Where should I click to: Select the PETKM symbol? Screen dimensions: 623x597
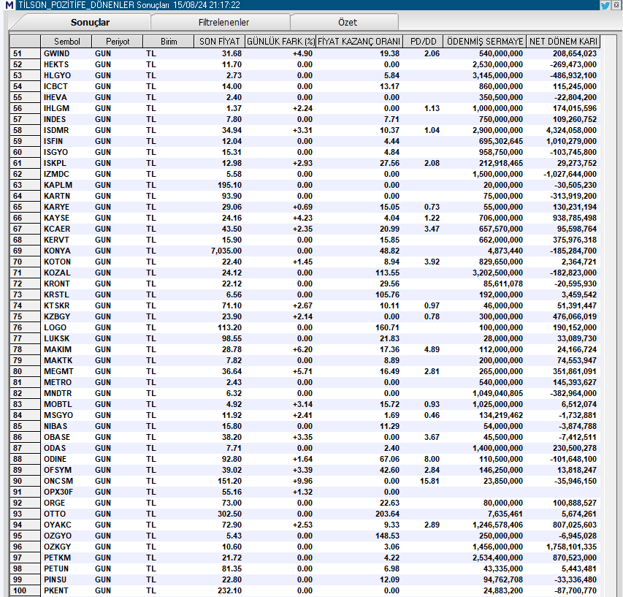point(57,558)
